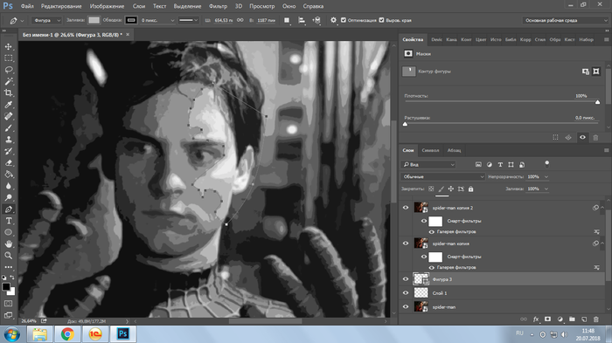
Task: Hide the Фигура 3 layer
Action: coord(406,279)
